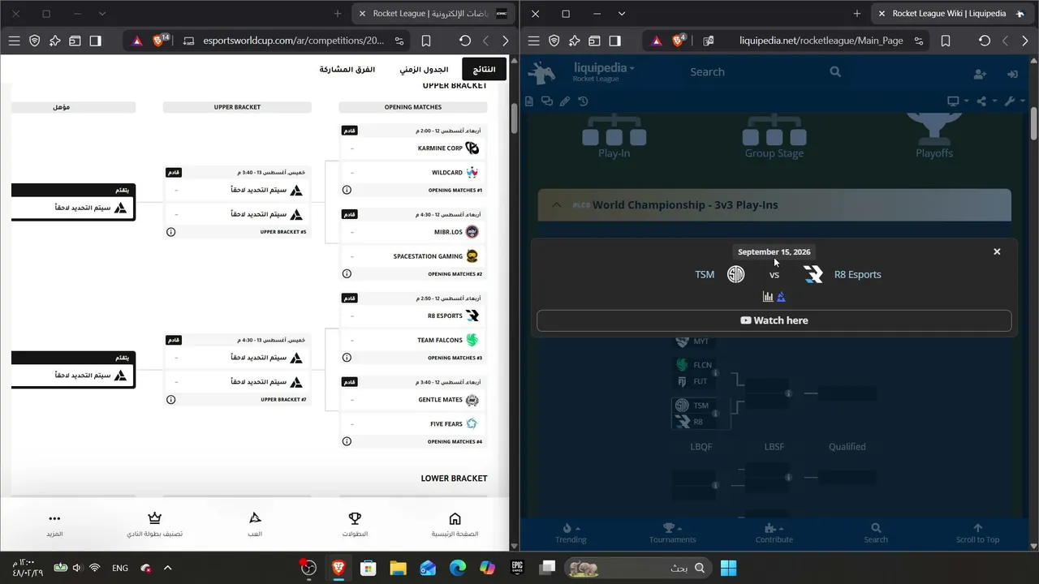Open File Explorer from the taskbar

pos(398,568)
